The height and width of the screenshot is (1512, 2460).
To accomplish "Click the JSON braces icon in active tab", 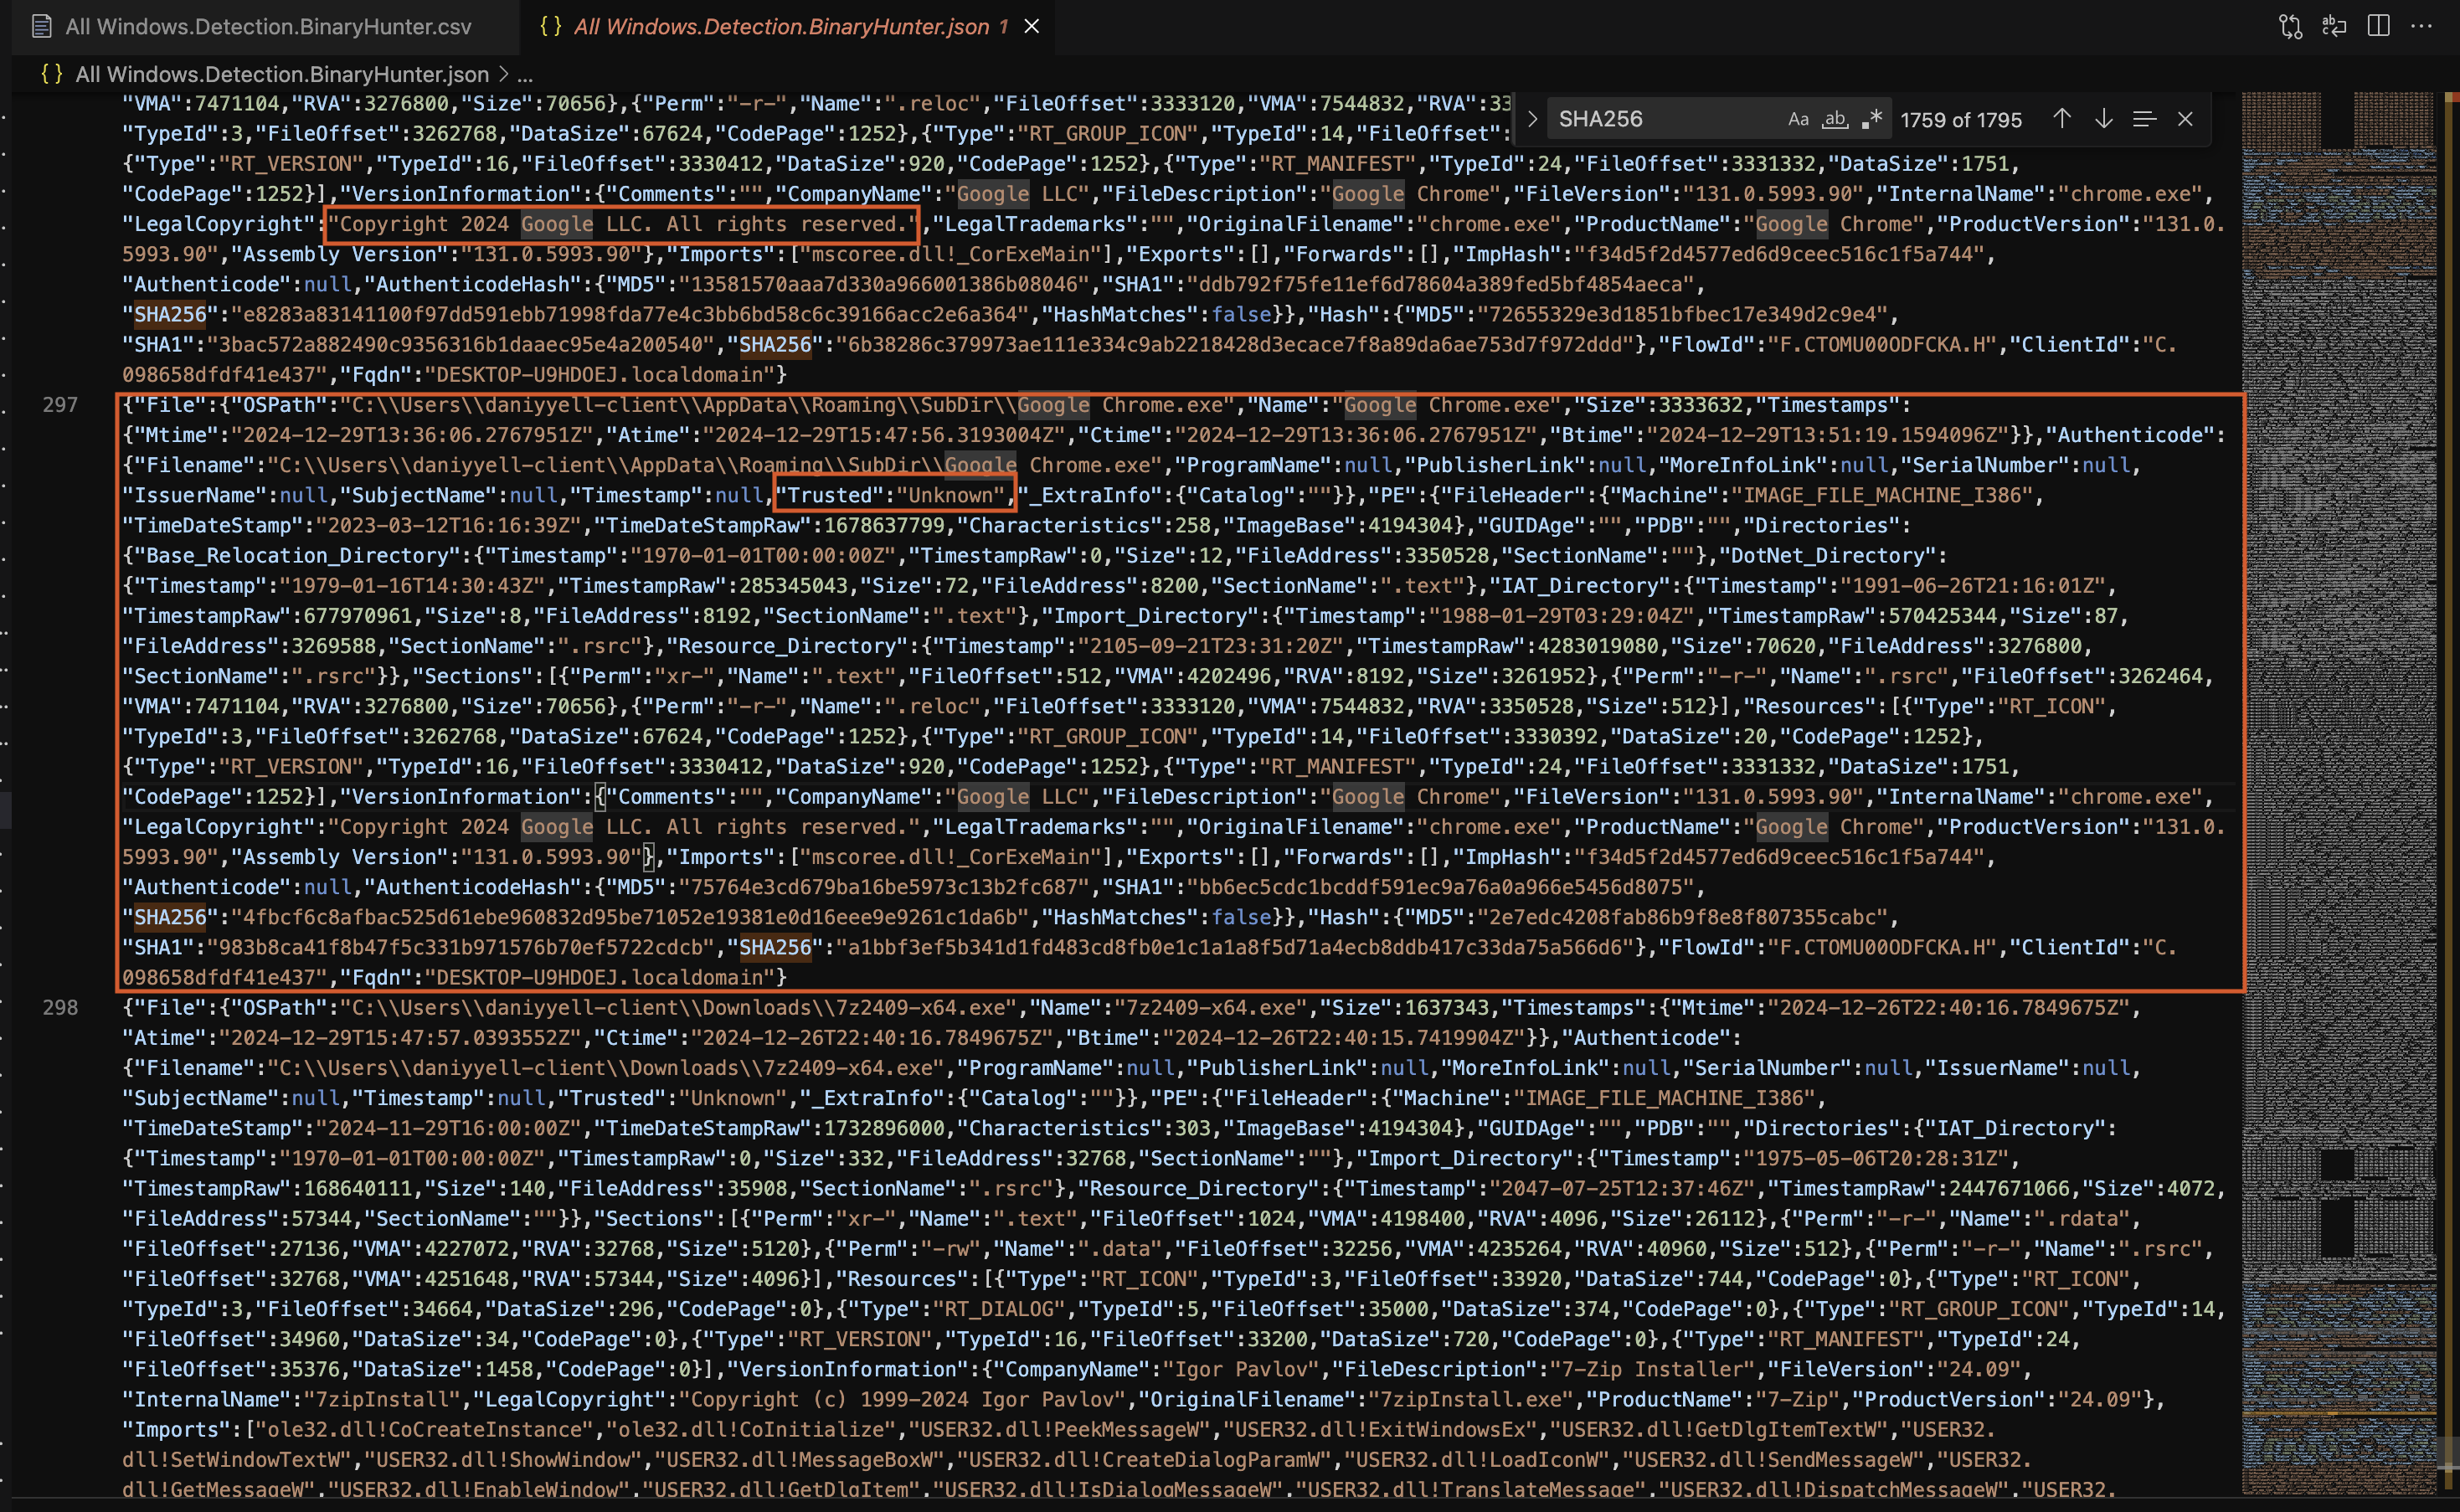I will coord(550,27).
